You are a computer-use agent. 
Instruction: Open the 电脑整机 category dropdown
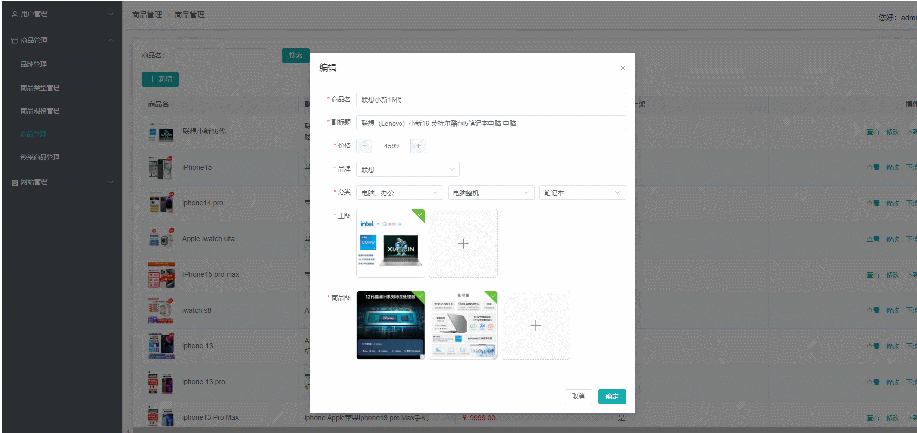point(491,192)
